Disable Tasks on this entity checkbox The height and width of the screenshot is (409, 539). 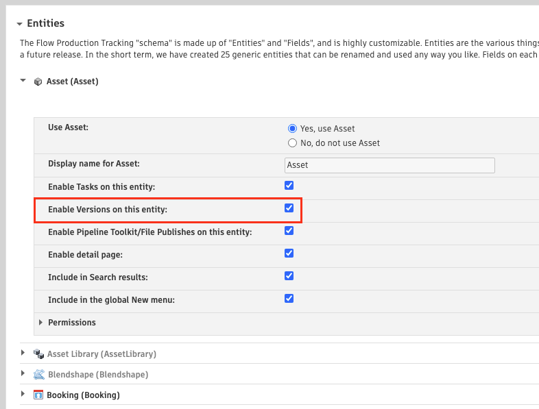click(x=289, y=186)
